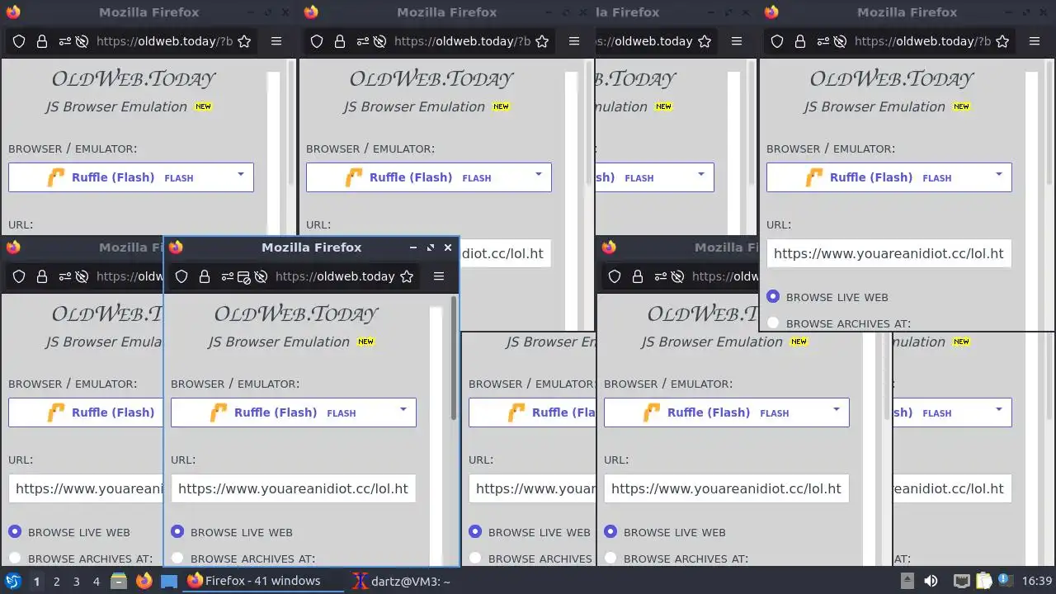Select Browse Archives At in the focused window
1056x594 pixels.
pos(177,559)
